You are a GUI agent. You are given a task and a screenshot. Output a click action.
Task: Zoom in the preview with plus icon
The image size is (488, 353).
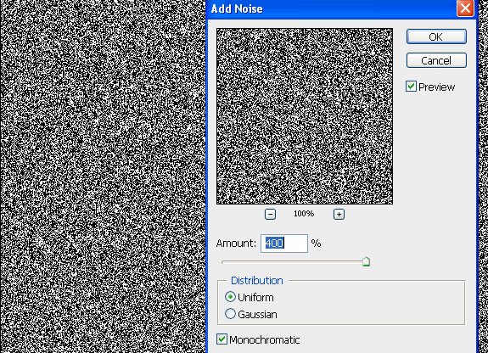click(x=339, y=214)
